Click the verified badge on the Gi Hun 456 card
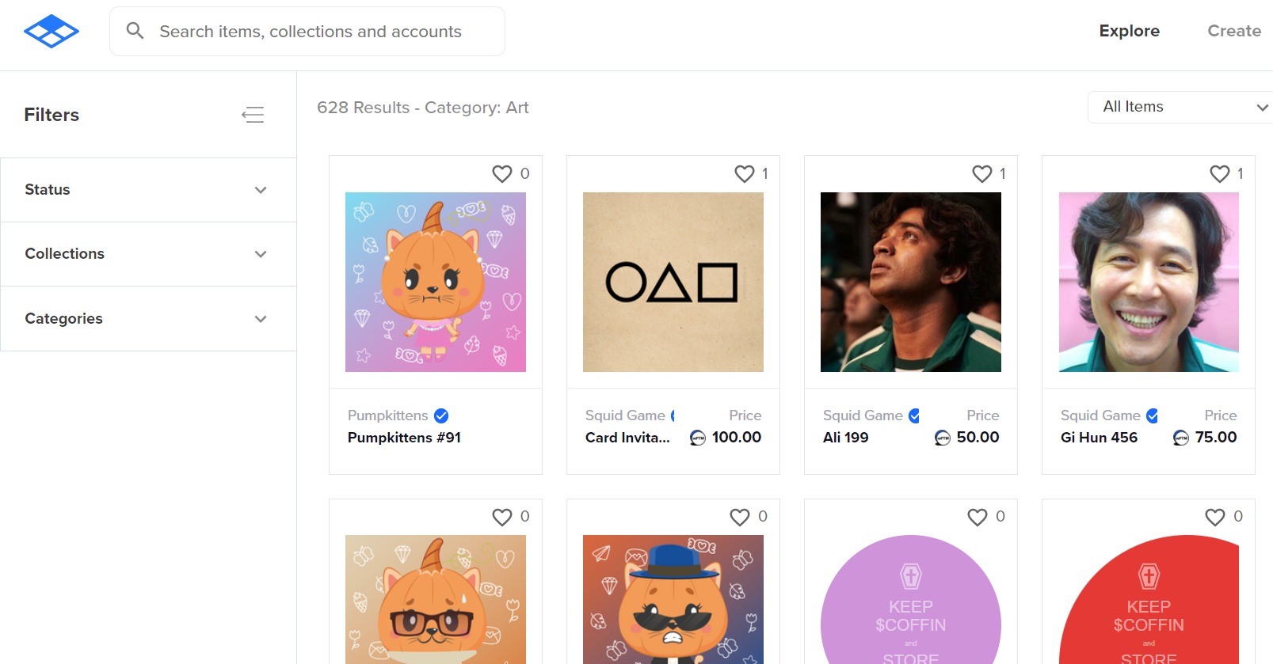Viewport: 1273px width, 664px height. click(1153, 415)
